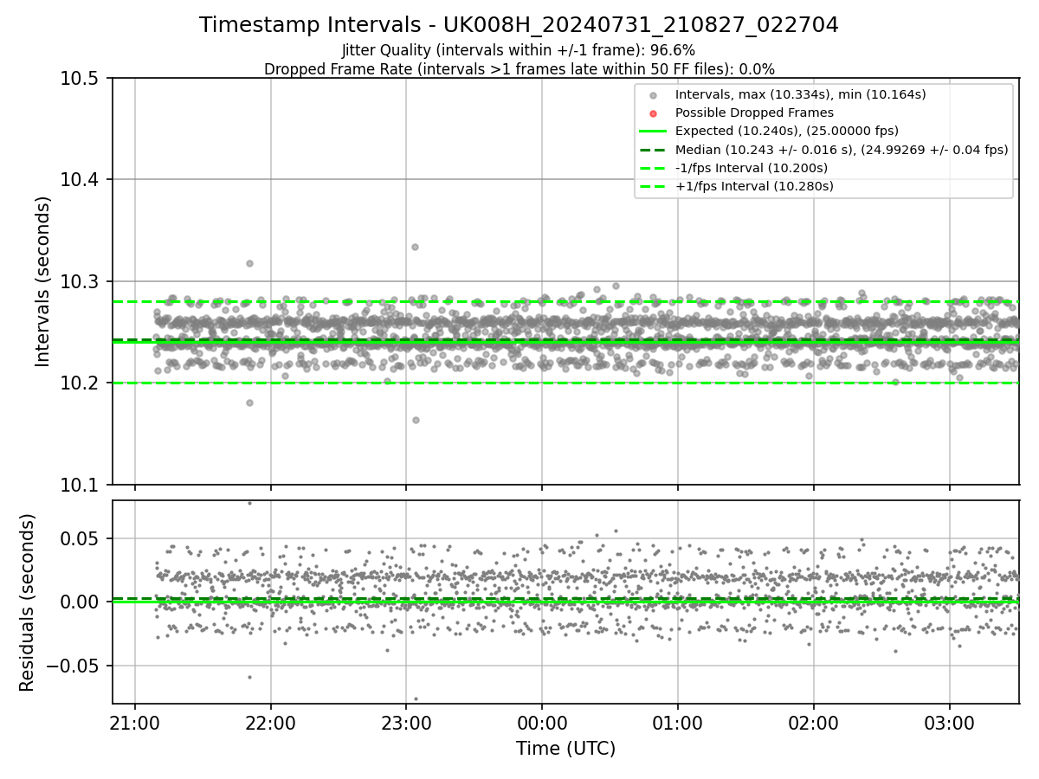Click the plot title 'Timestamp Intervals - UK008H_20240731_210827_022704'
1039x779 pixels.
tap(519, 25)
